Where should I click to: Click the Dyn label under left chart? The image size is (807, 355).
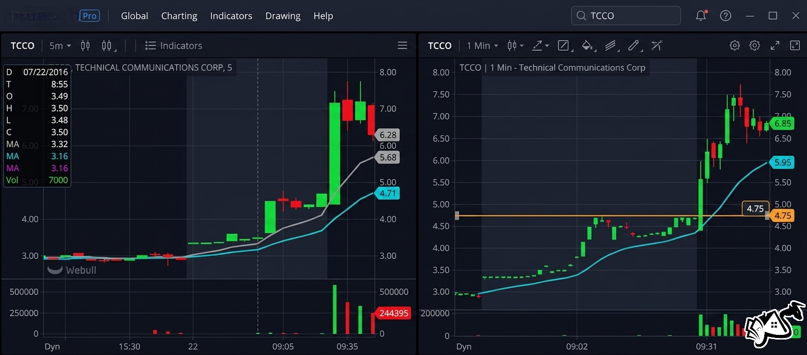(x=52, y=346)
